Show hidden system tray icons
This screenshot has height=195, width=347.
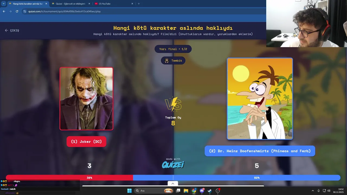[x=313, y=191]
